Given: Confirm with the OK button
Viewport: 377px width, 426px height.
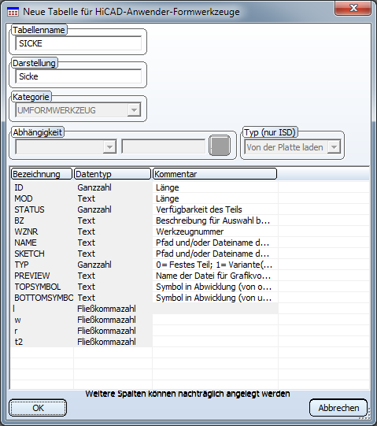Looking at the screenshot, I should [38, 408].
